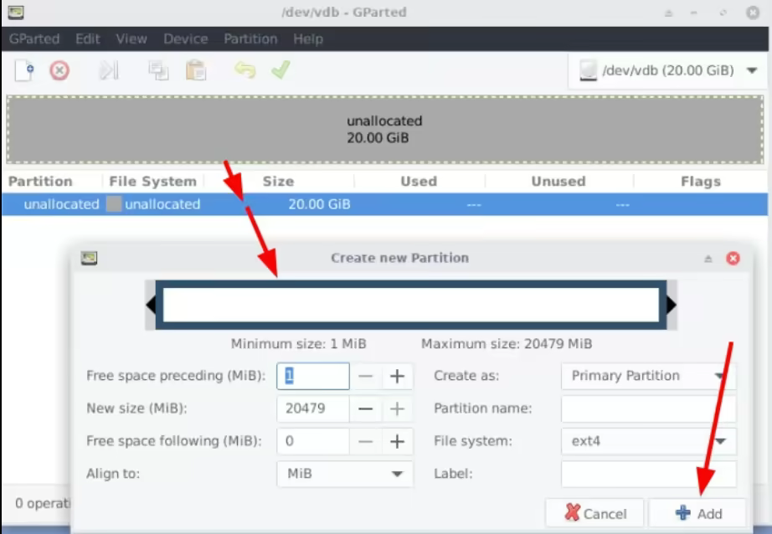This screenshot has width=772, height=534.
Task: Increase Free space following with plus
Action: tap(397, 441)
